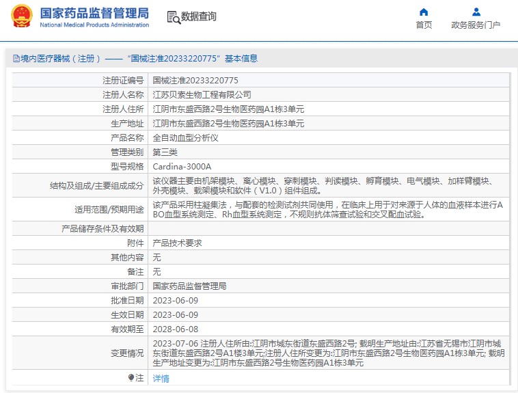Click the model value Cardina-3000A

click(182, 166)
